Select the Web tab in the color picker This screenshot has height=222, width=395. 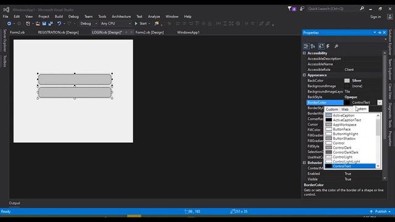[x=345, y=109]
